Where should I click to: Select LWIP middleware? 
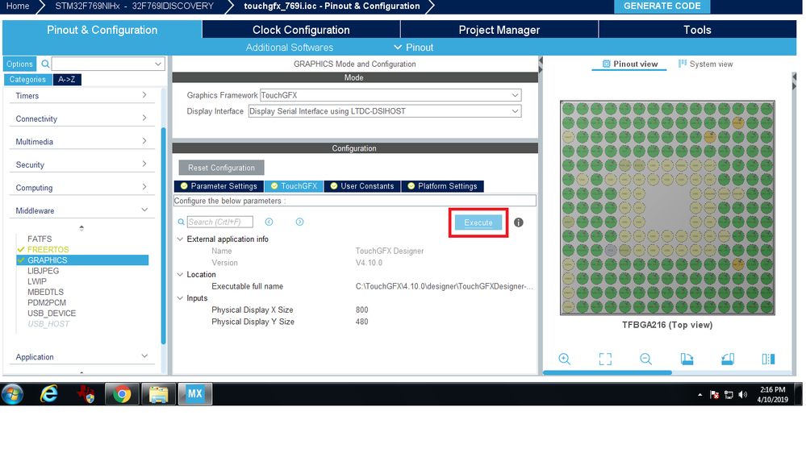coord(37,281)
